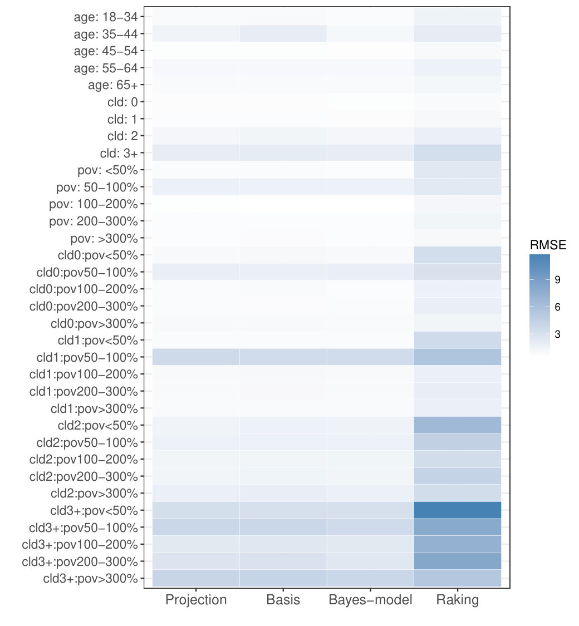Click the RMSE legend title
The height and width of the screenshot is (626, 579).
click(x=548, y=245)
